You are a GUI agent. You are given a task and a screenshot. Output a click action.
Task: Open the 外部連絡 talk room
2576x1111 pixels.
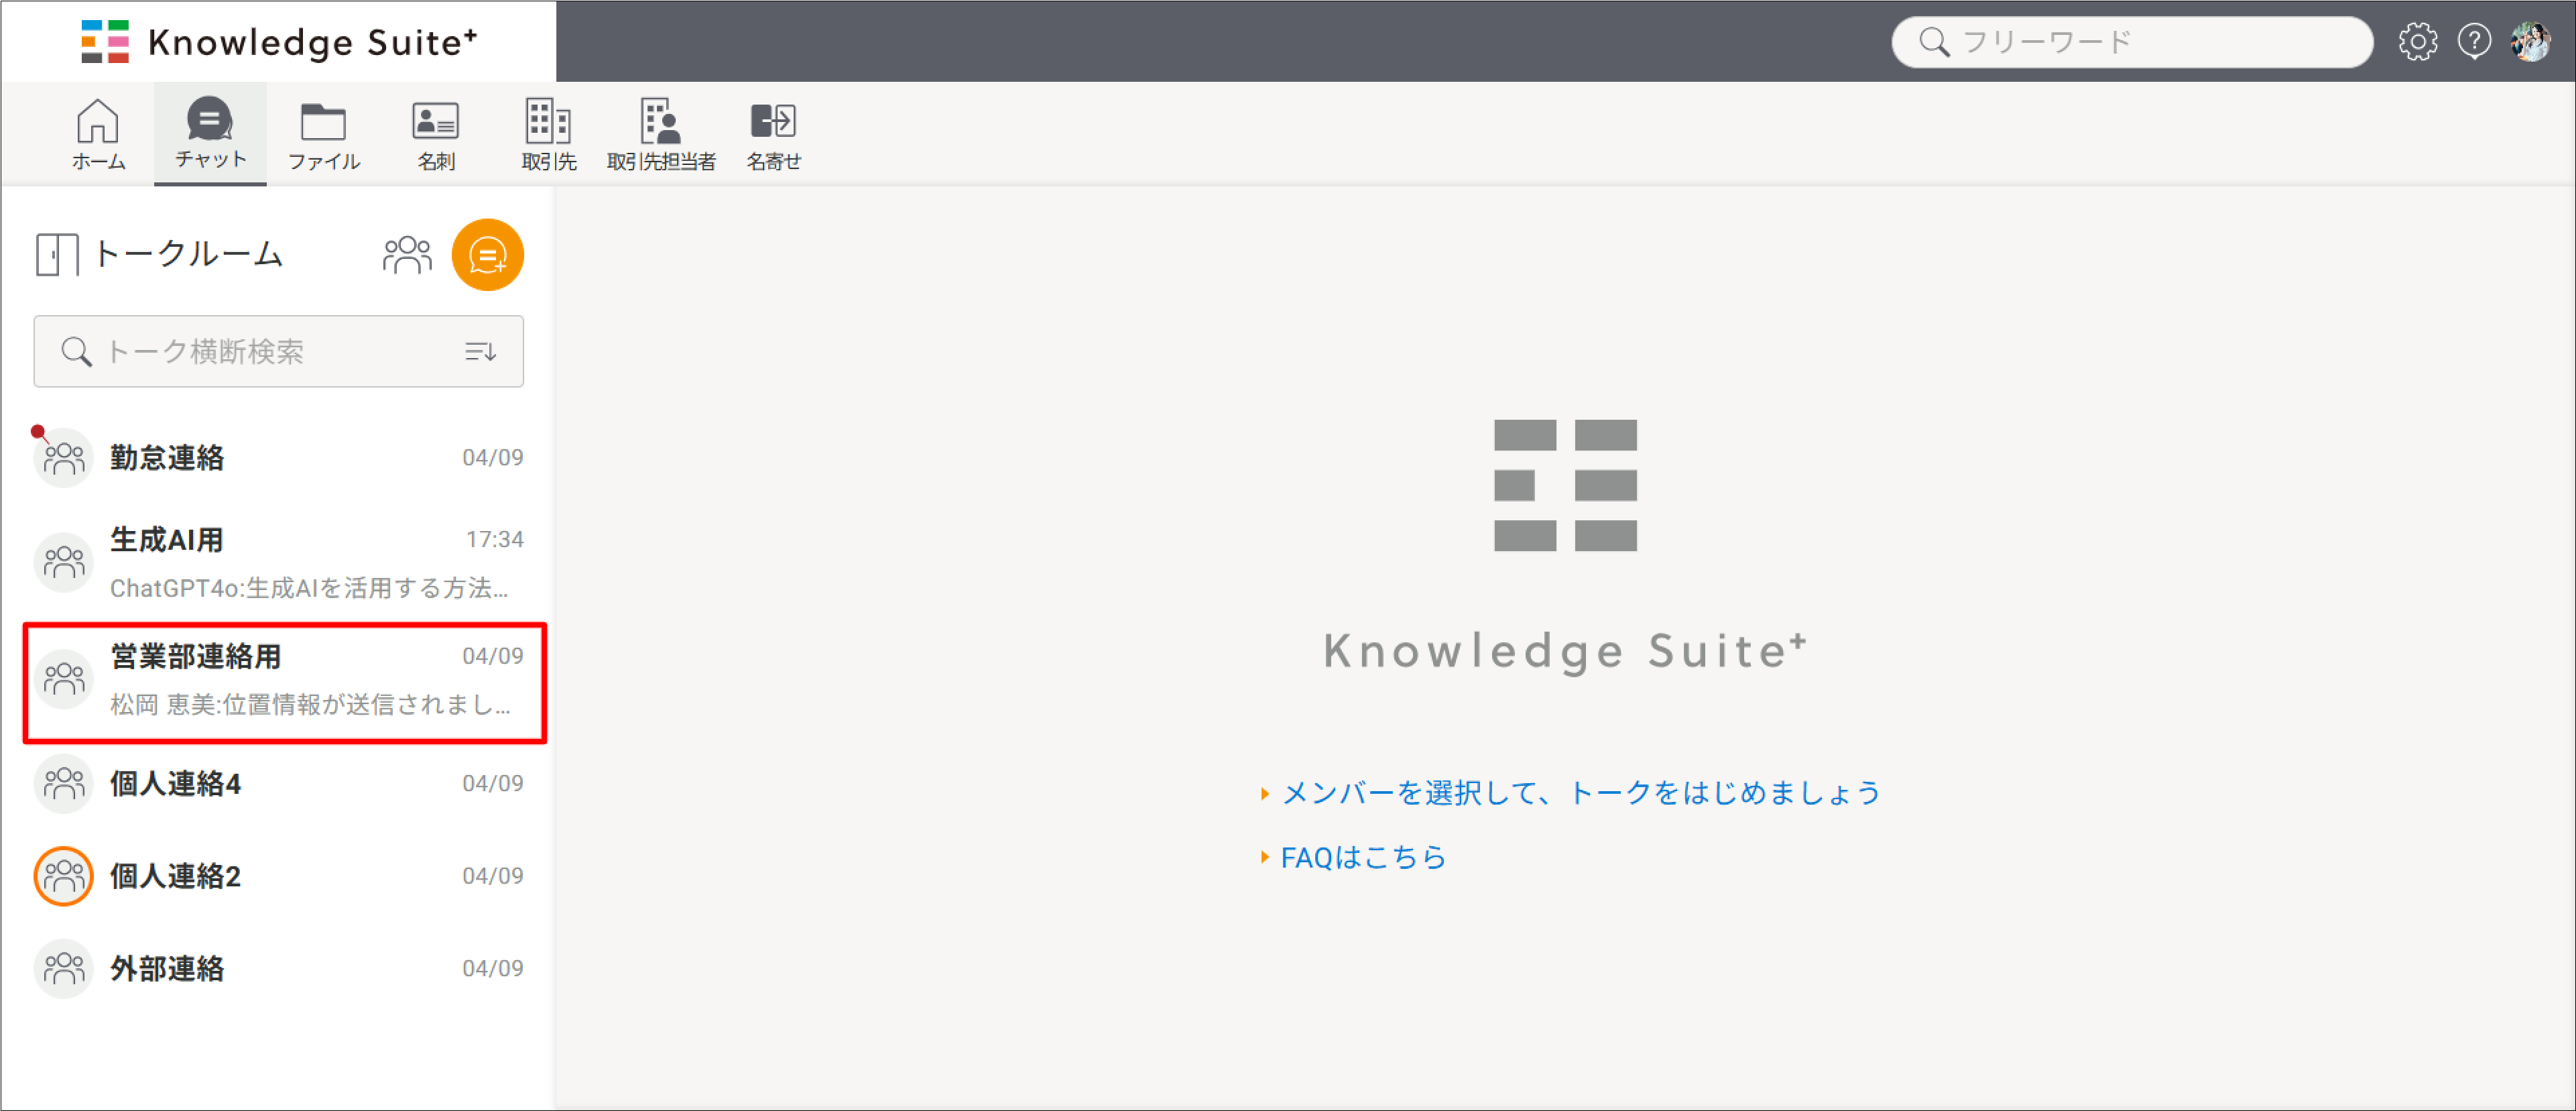(278, 968)
